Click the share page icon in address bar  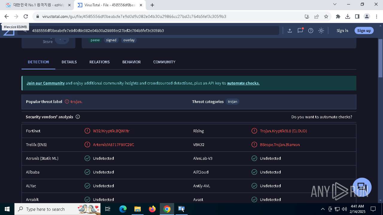(317, 16)
